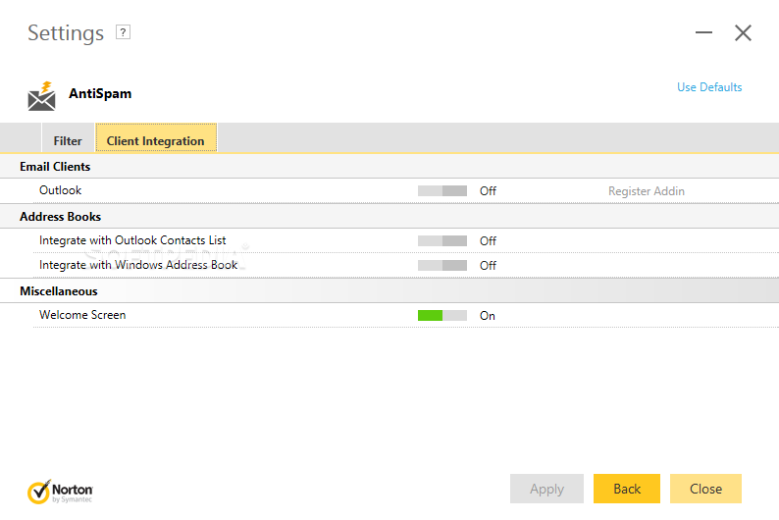Image resolution: width=779 pixels, height=520 pixels.
Task: Select the Client Integration tab
Action: click(x=155, y=137)
